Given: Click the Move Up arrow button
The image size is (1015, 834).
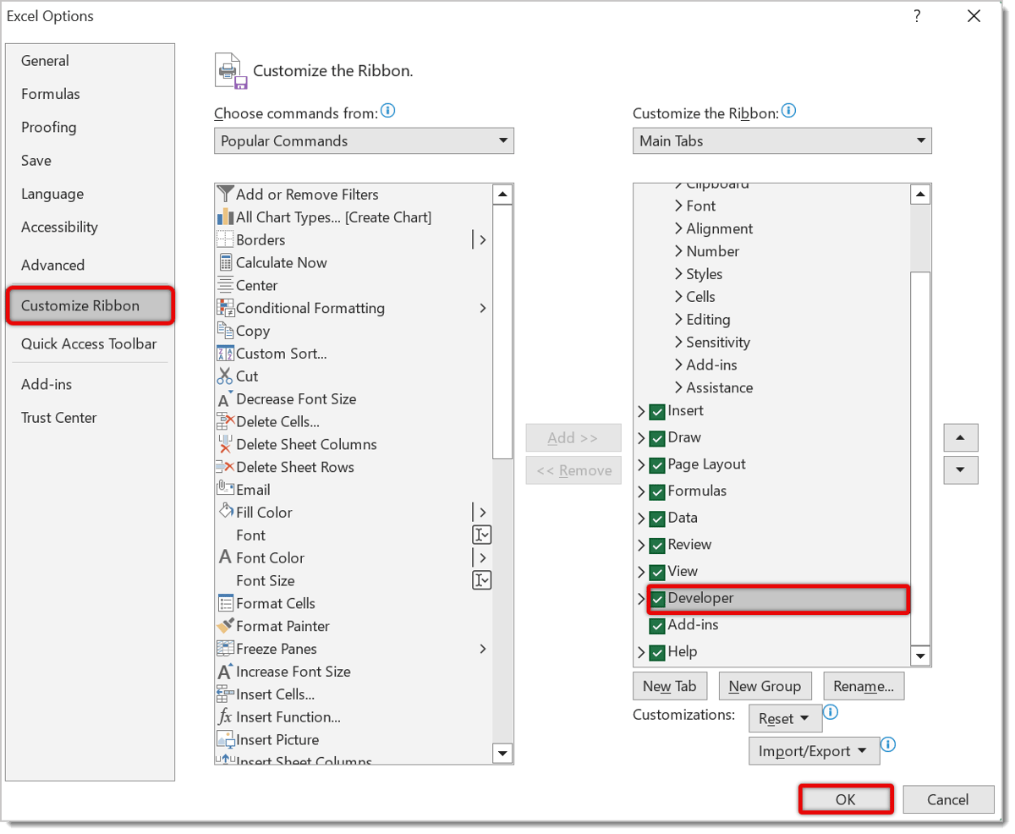Looking at the screenshot, I should coord(960,438).
